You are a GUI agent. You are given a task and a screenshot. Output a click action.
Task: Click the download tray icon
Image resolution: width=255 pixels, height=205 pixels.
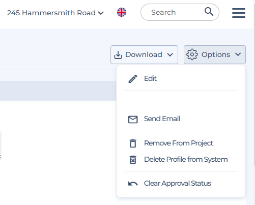[x=118, y=55]
